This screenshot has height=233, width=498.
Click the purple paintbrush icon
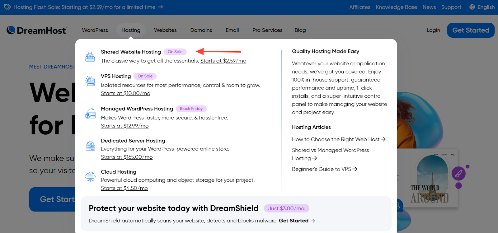(x=458, y=174)
